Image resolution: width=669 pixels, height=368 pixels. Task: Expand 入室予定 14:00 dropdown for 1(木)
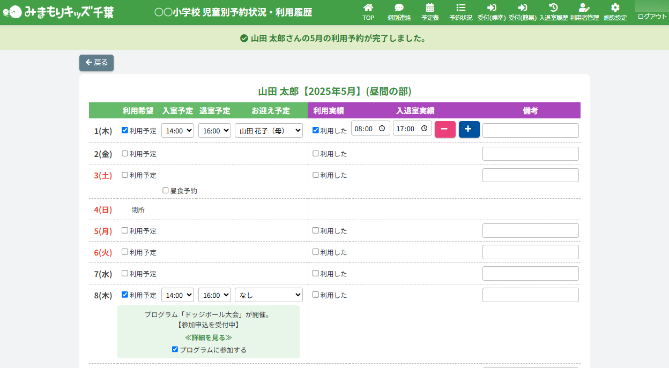click(x=177, y=131)
